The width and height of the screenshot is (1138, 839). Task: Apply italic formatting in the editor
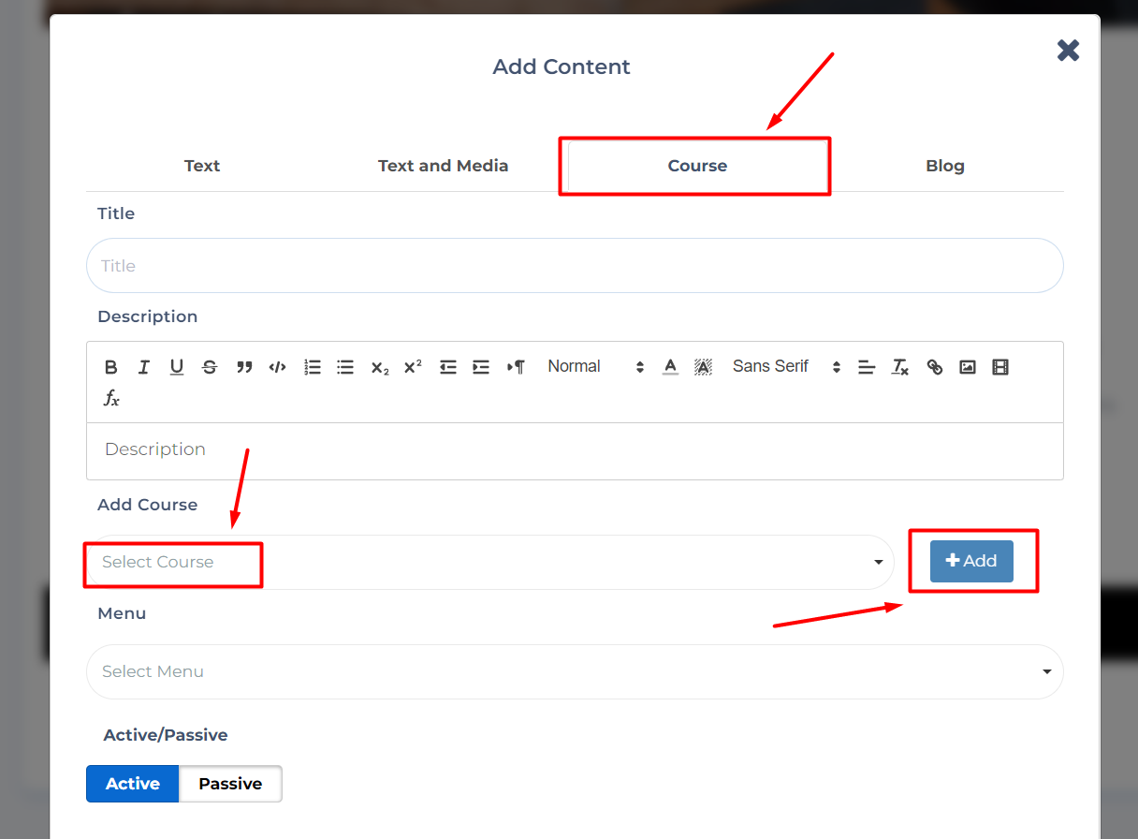point(144,367)
